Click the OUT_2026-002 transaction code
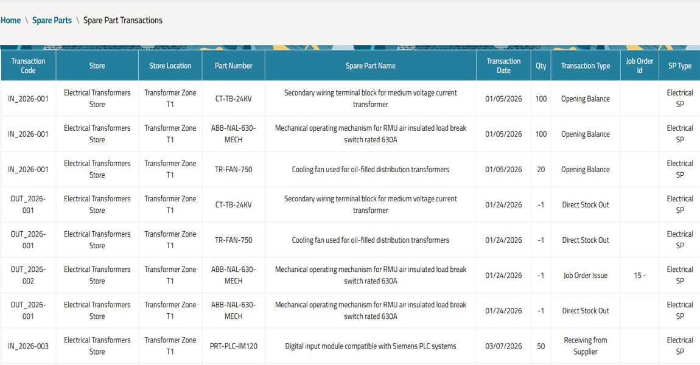Screen dimensions: 700x365 click(x=28, y=276)
